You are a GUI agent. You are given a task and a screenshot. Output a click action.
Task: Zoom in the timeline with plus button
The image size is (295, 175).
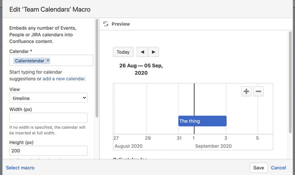pos(246,92)
